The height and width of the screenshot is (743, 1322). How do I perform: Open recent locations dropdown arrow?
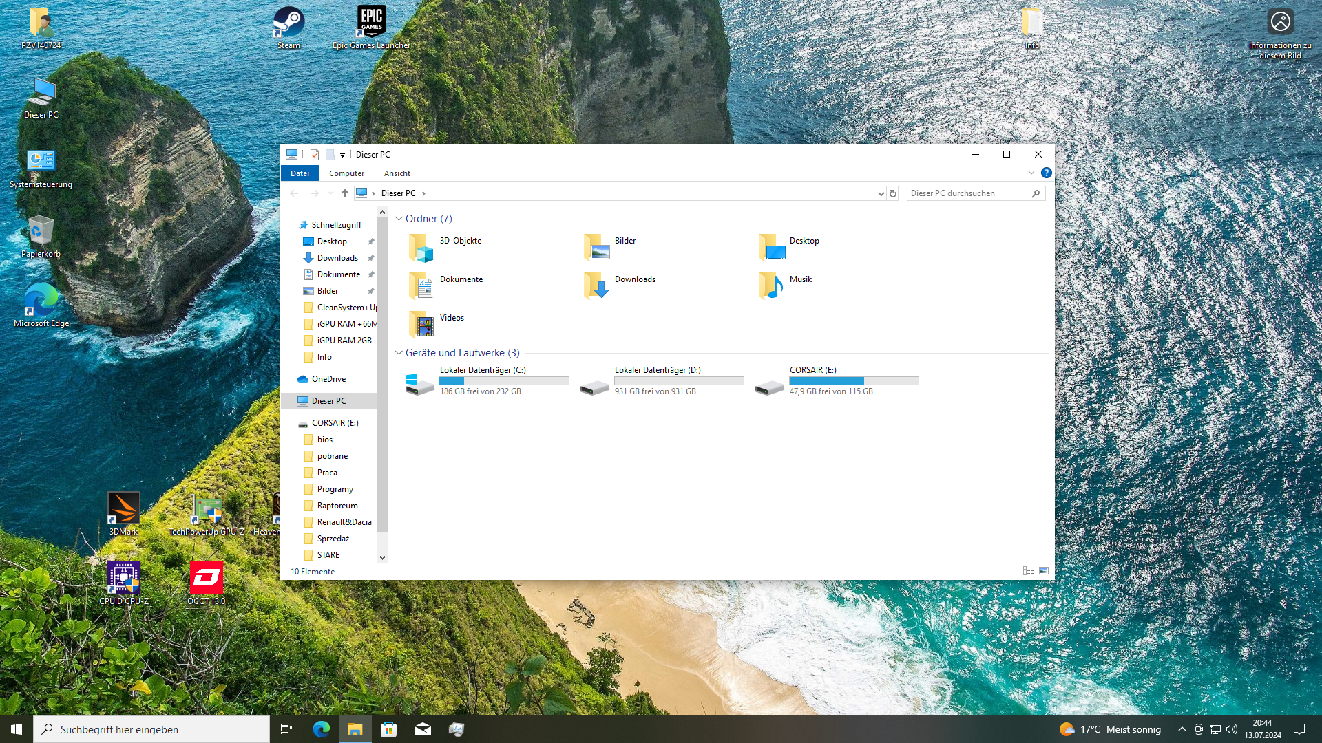330,193
